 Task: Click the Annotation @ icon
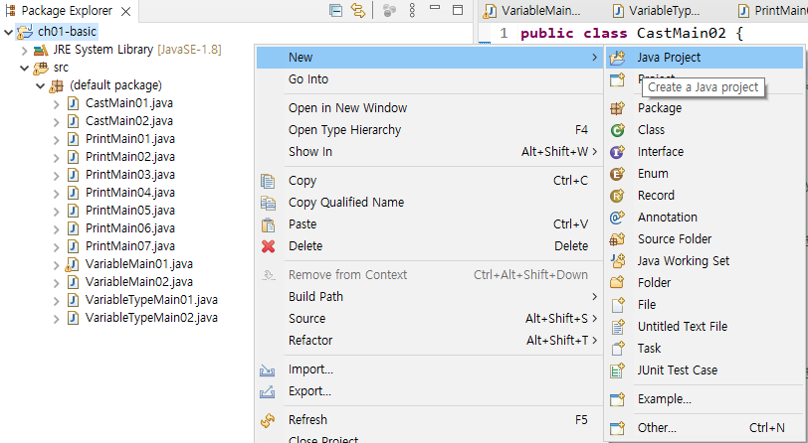tap(617, 218)
